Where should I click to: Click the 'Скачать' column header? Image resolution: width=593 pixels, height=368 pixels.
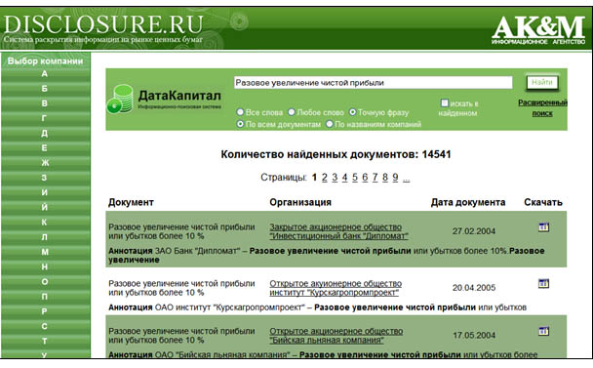click(543, 203)
